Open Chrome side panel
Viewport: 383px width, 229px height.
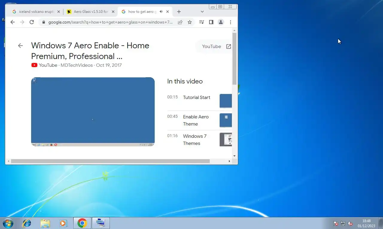pos(211,22)
